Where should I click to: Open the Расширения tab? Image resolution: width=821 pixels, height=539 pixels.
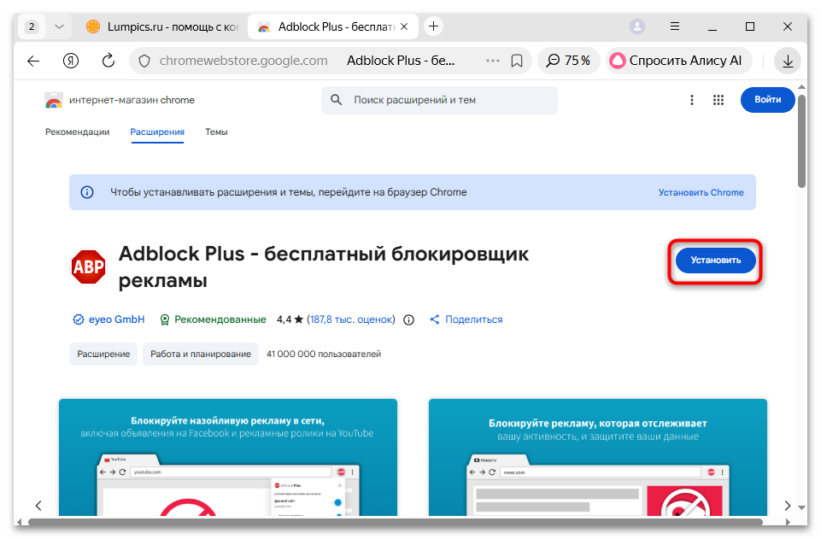click(157, 132)
